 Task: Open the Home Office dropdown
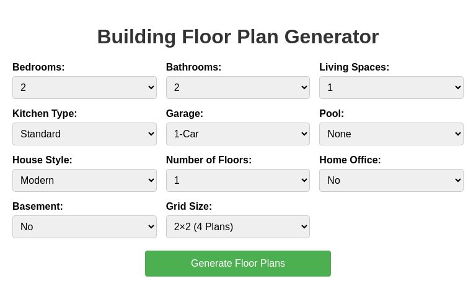pos(391,181)
